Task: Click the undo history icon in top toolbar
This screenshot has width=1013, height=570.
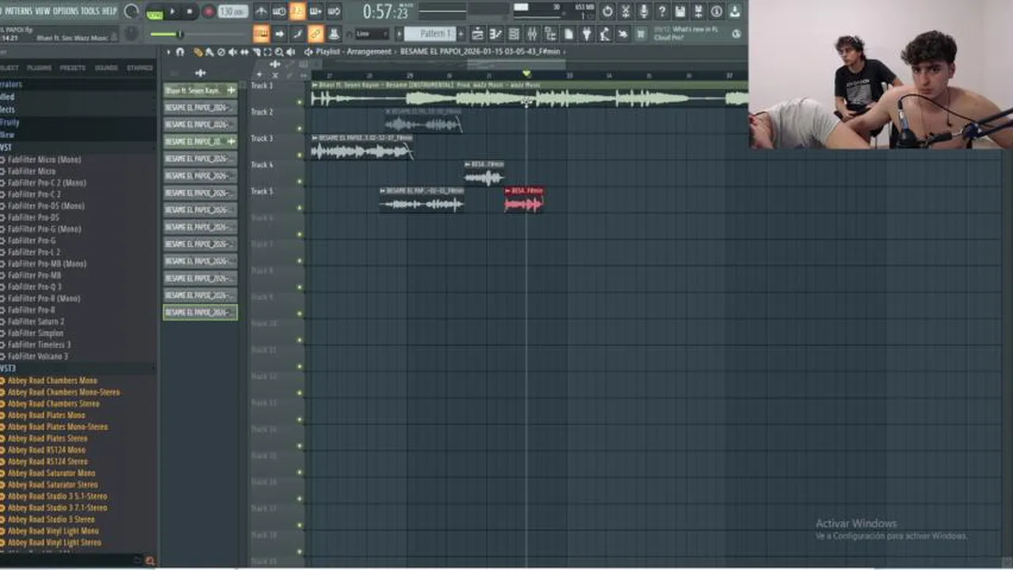Action: click(607, 11)
